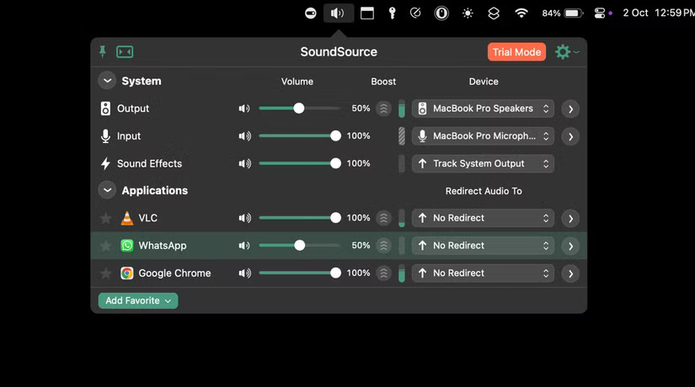The height and width of the screenshot is (387, 695).
Task: Click the Wi-Fi icon in menu bar
Action: tap(521, 13)
